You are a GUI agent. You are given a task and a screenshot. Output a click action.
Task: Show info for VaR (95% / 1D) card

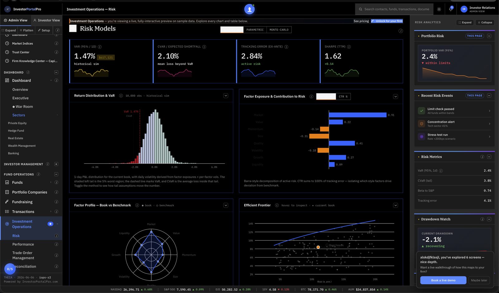pos(100,47)
